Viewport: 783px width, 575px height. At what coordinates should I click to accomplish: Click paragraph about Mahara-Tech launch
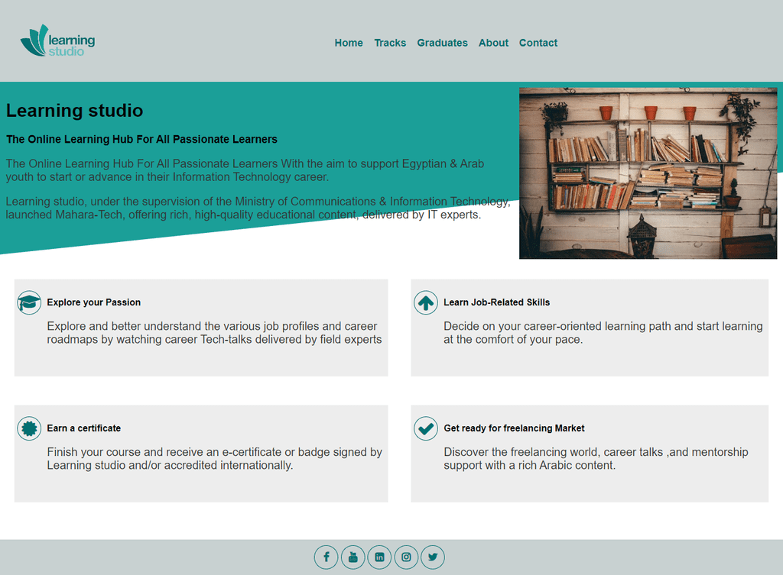point(258,208)
